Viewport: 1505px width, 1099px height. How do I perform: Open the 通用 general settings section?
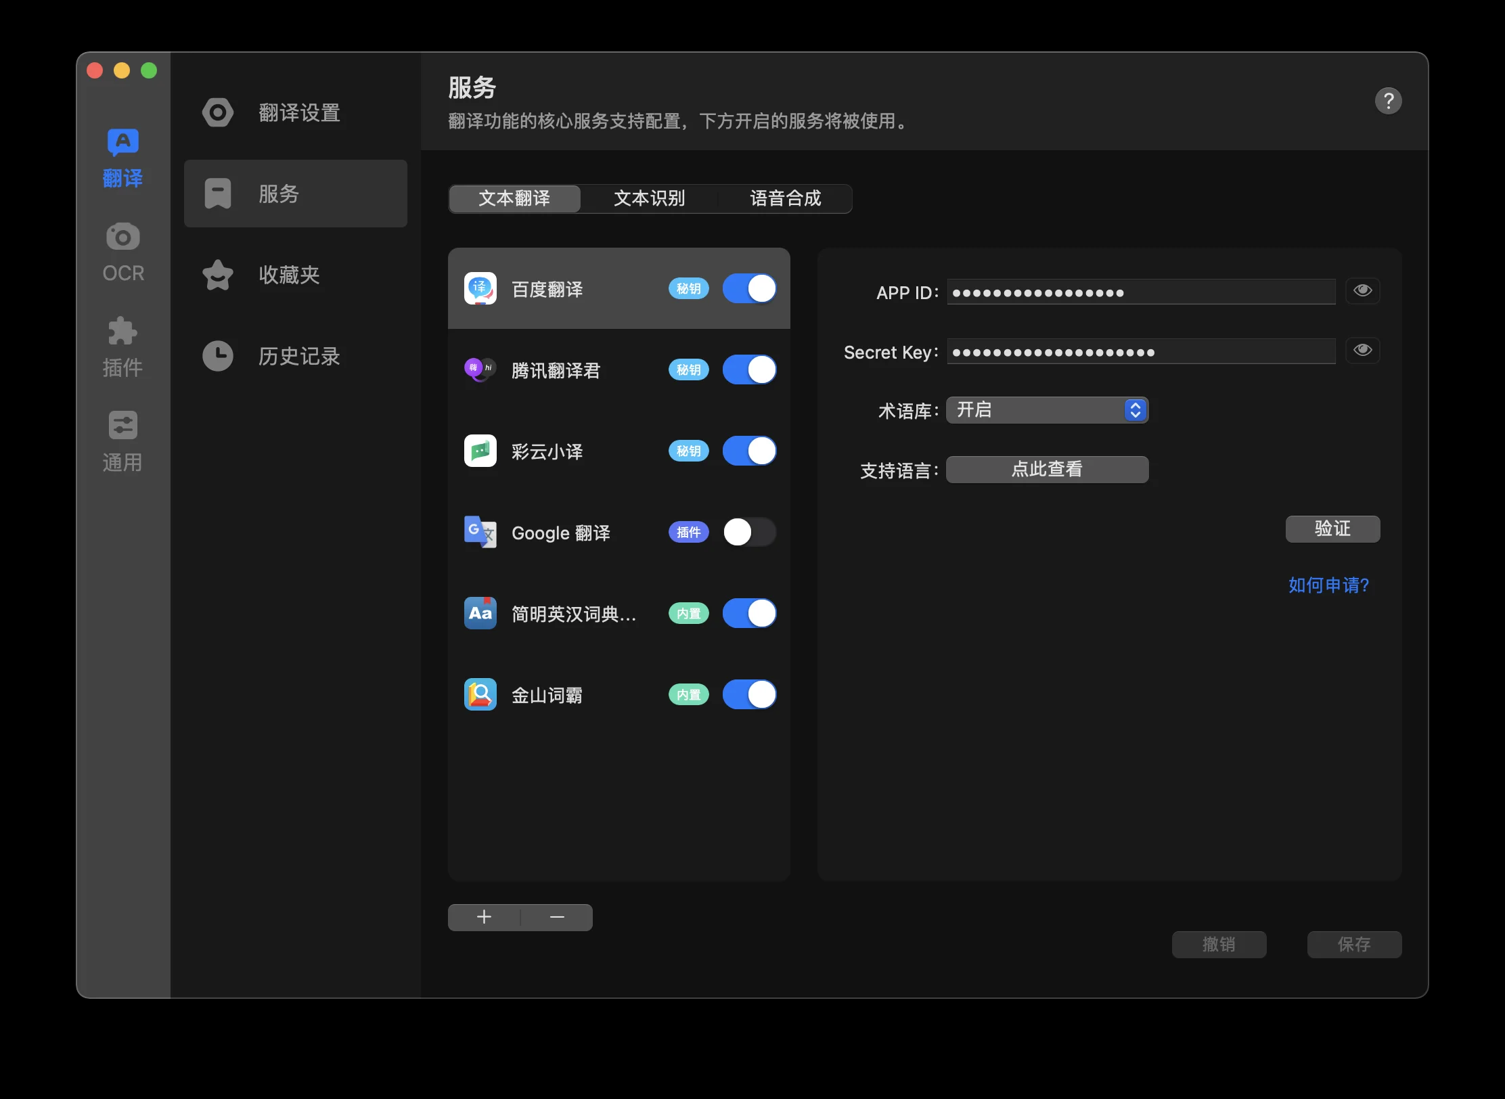pyautogui.click(x=122, y=440)
